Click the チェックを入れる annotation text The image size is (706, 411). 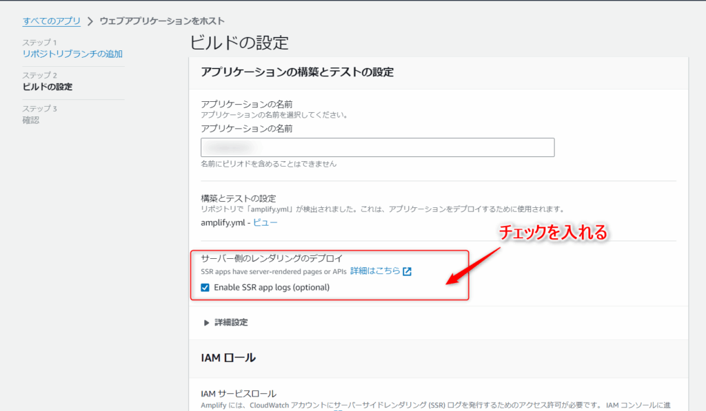(x=552, y=233)
